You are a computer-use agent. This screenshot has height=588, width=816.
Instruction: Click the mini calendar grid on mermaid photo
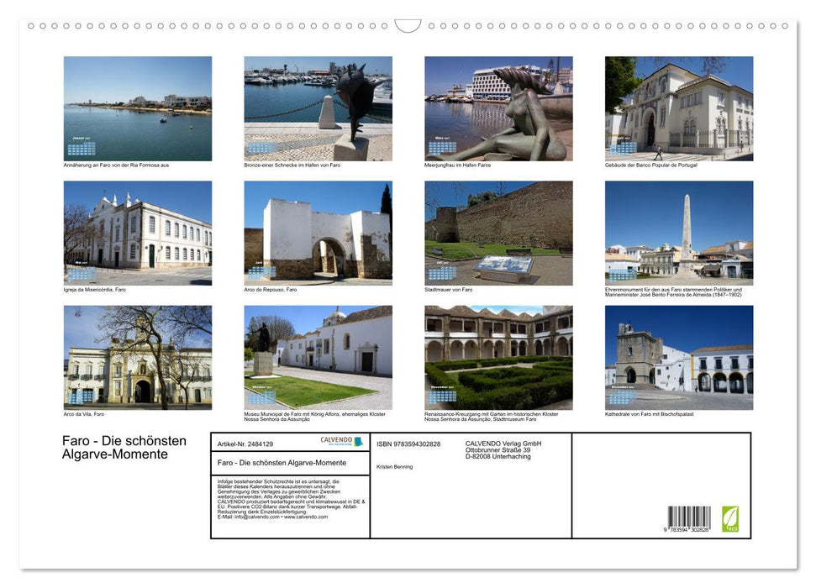pos(442,147)
